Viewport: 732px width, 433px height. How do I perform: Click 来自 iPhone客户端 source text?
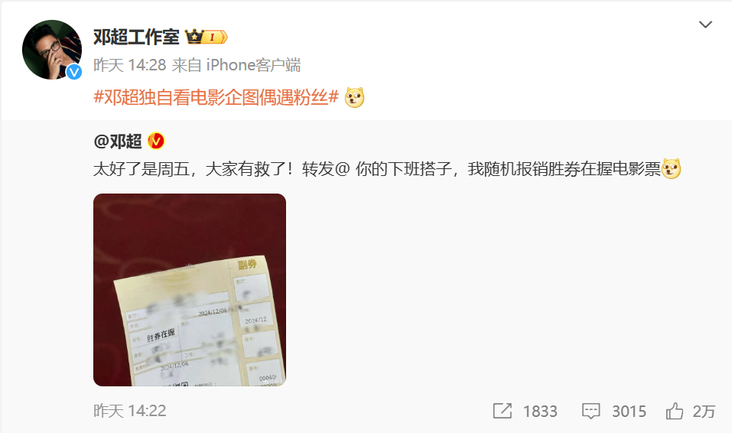pos(236,65)
